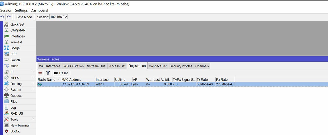Sort by Tx Rate column header

(206, 79)
